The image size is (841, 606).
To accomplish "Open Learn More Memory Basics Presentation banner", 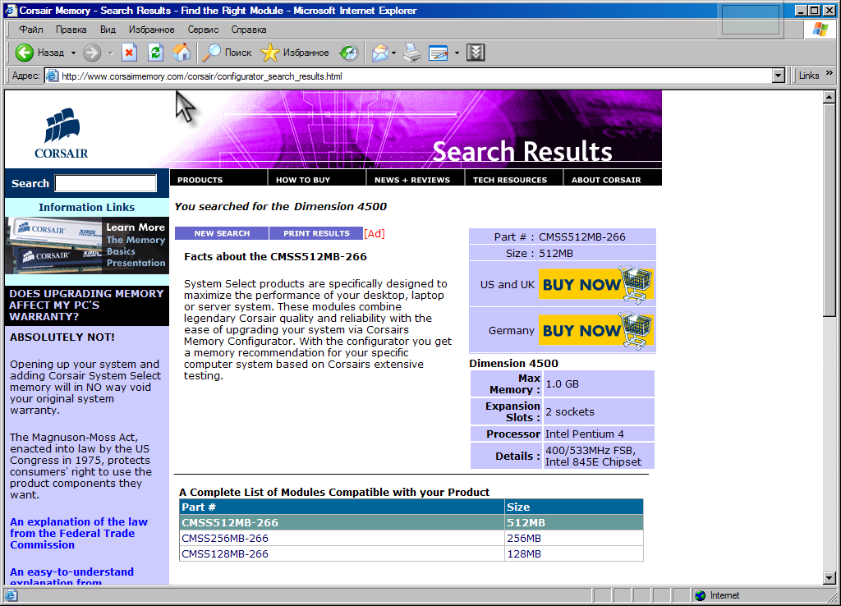I will click(87, 245).
